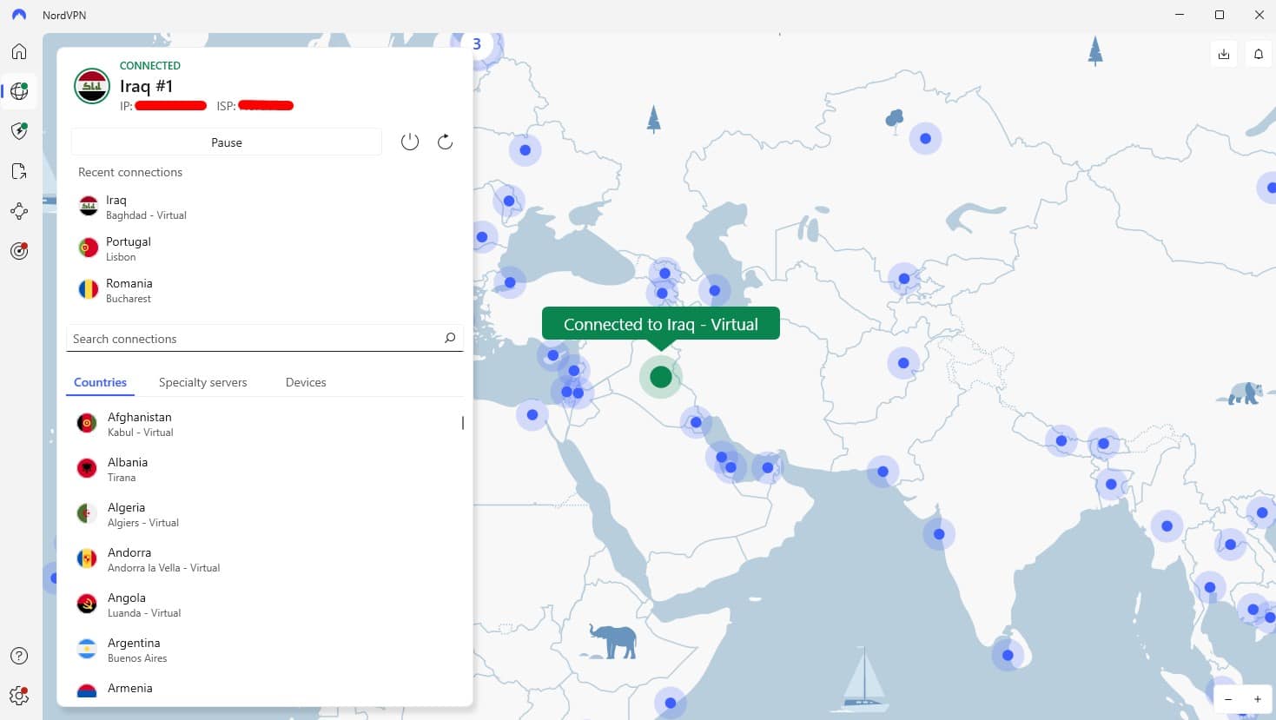Zoom in the map with plus button
This screenshot has width=1276, height=720.
(x=1257, y=699)
